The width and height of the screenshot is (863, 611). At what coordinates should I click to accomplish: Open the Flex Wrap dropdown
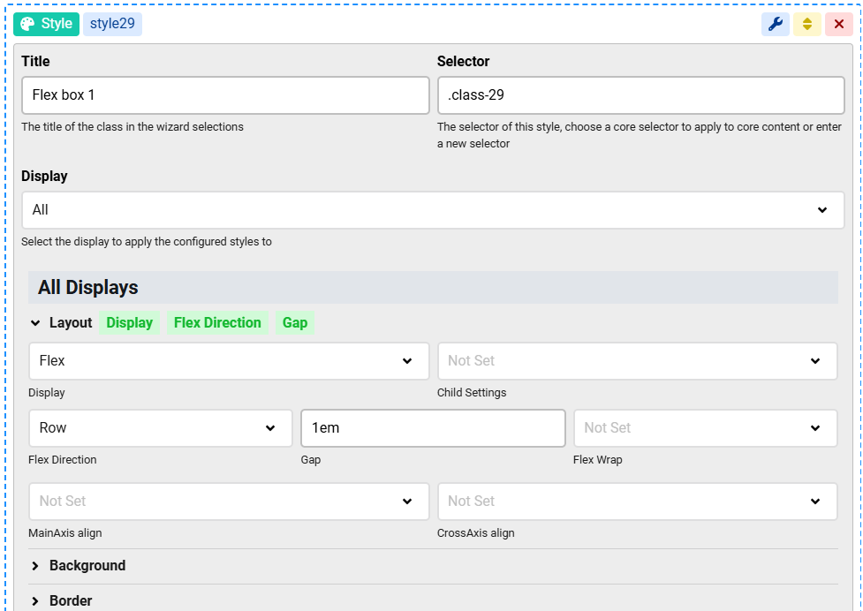(705, 428)
